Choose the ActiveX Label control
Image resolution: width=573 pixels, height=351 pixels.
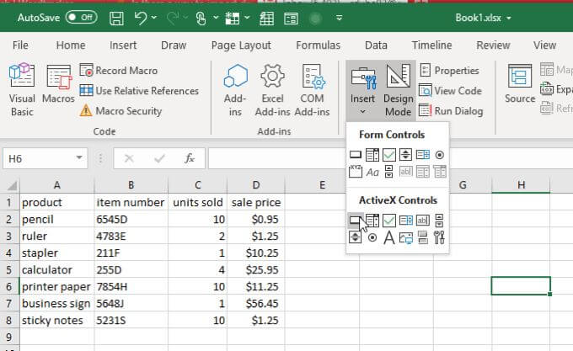click(x=388, y=237)
